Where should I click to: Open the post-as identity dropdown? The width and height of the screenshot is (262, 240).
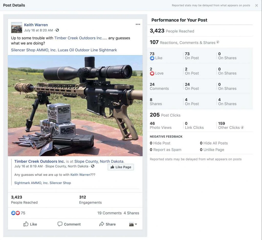(x=133, y=224)
